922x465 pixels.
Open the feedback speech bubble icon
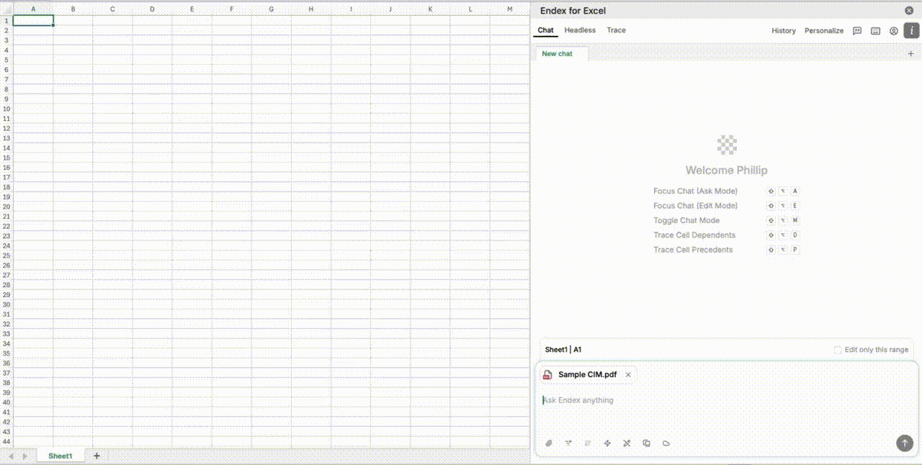(857, 31)
